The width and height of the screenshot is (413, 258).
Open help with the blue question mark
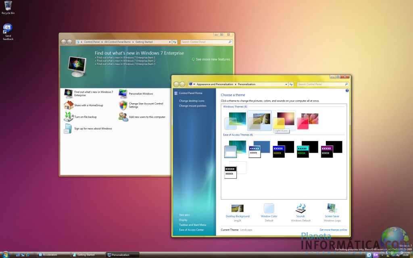pos(347,91)
